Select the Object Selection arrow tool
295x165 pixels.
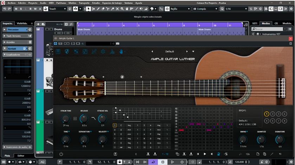coord(88,9)
